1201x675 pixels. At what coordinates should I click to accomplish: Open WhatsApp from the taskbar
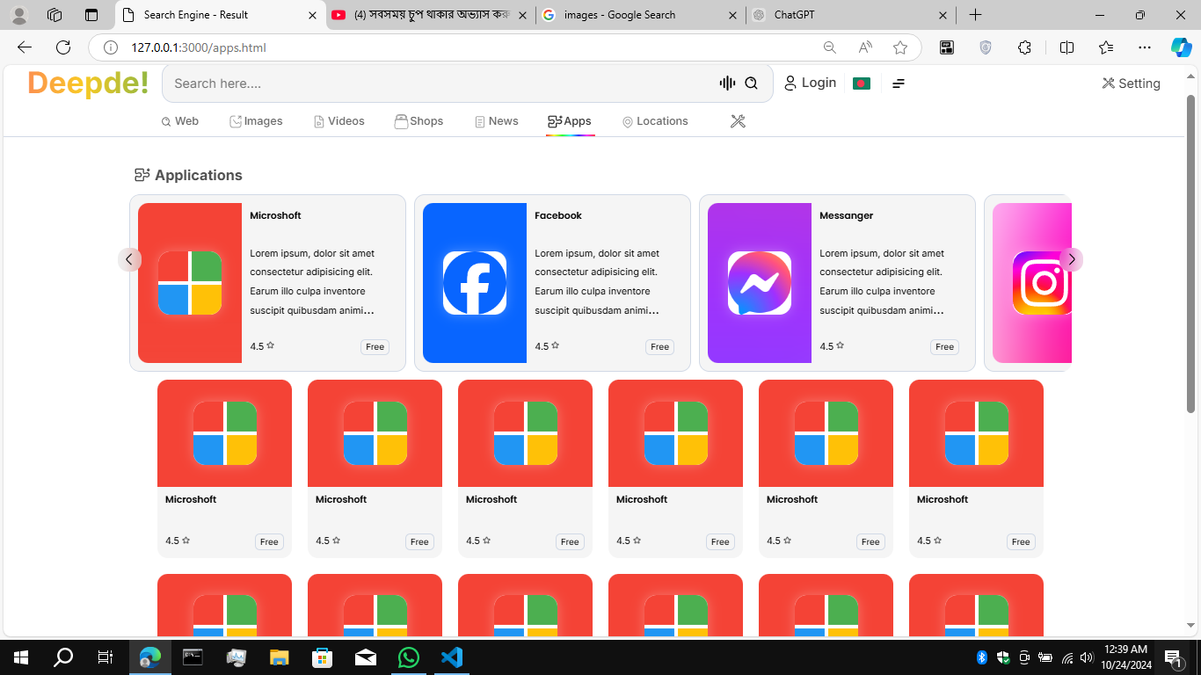pyautogui.click(x=409, y=657)
